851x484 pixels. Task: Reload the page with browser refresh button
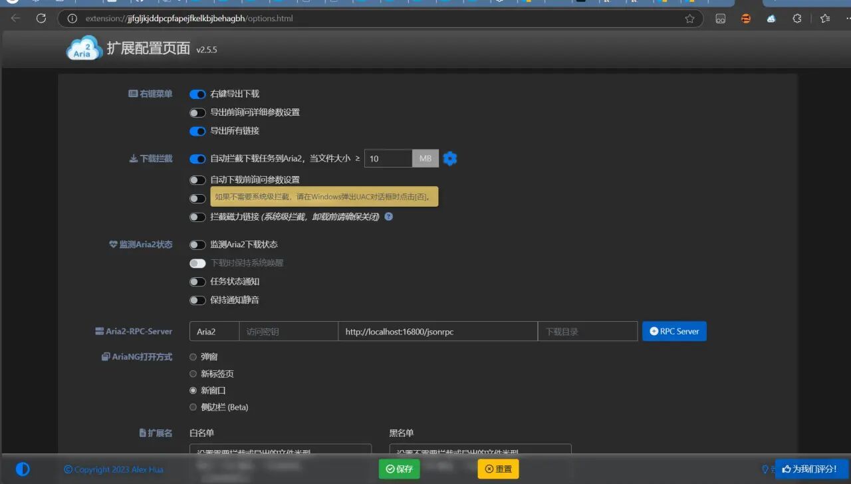pos(41,19)
